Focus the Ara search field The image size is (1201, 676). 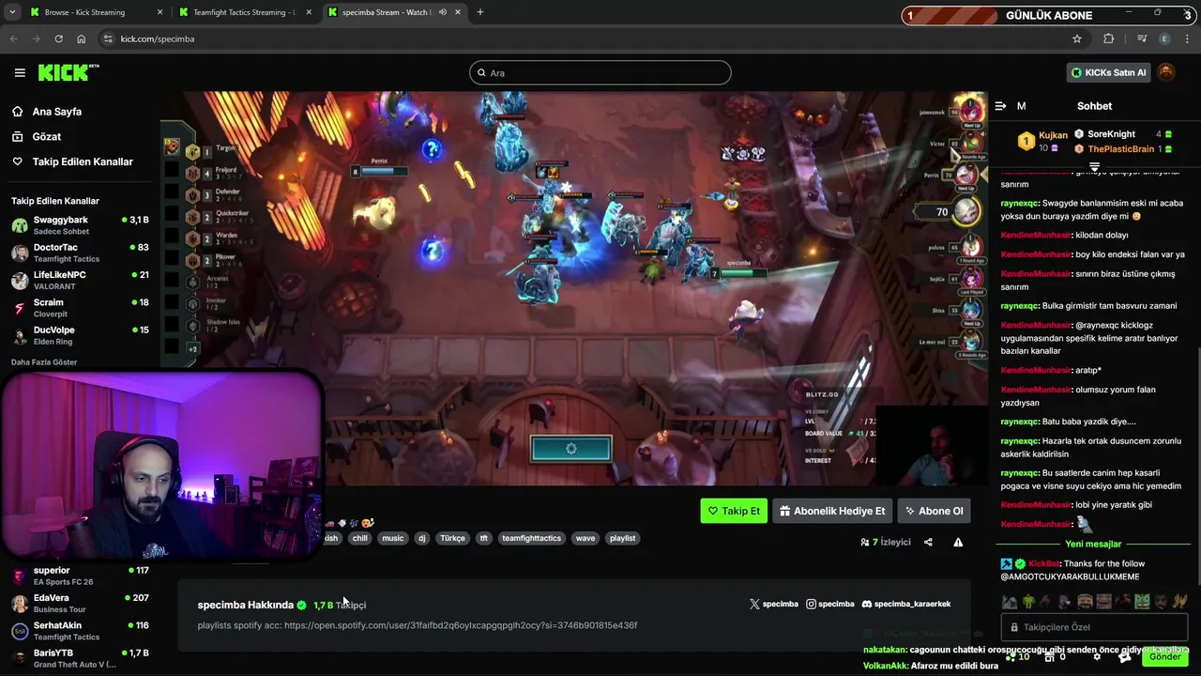pos(600,72)
